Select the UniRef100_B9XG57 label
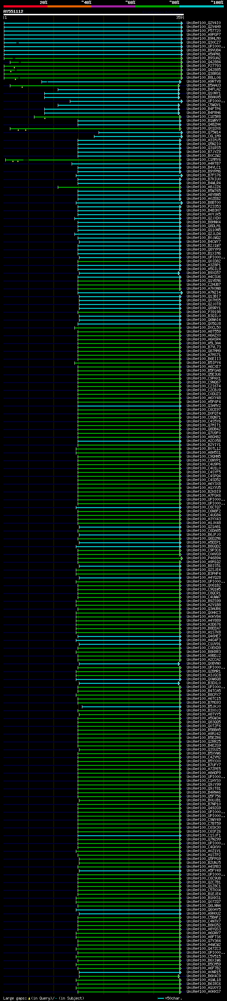Screen dimensions: 227x1001 (204, 273)
